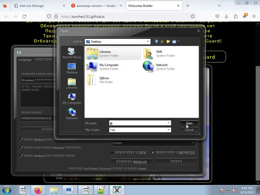Switch to skull WinLocker taskbar app
Image resolution: width=260 pixels, height=195 pixels.
pos(117,190)
